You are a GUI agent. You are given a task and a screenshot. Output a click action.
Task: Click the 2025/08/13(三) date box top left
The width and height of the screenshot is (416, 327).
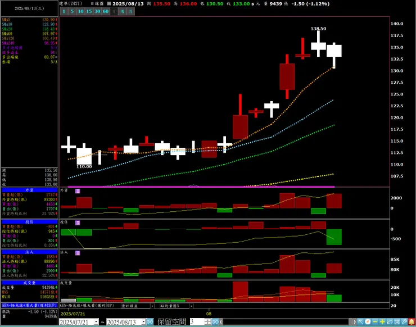(29, 8)
